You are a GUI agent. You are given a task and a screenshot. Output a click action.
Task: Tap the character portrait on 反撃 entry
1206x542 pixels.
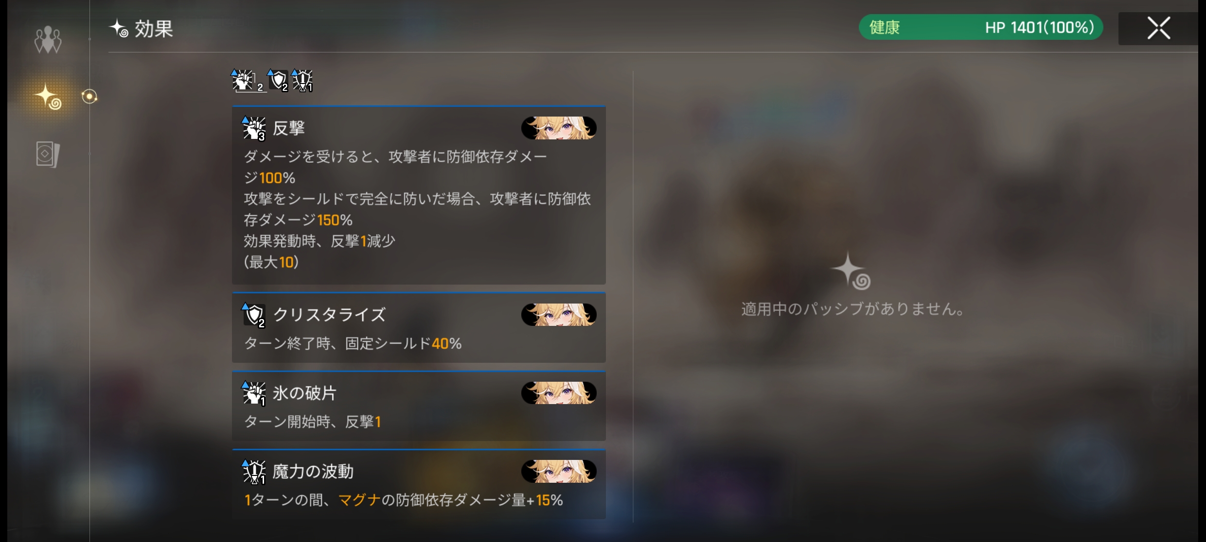pyautogui.click(x=559, y=128)
